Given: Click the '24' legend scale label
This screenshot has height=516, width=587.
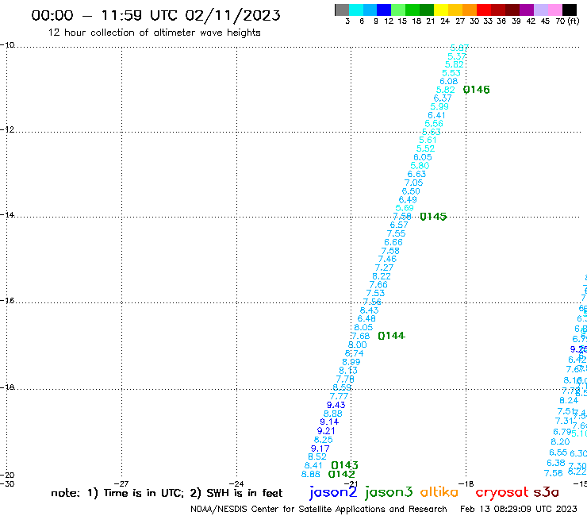Looking at the screenshot, I should [445, 21].
